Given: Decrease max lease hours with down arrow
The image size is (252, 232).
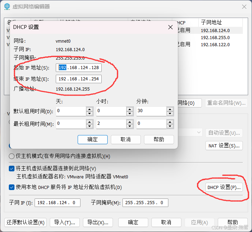Looking at the screenshot, I should coord(130,126).
